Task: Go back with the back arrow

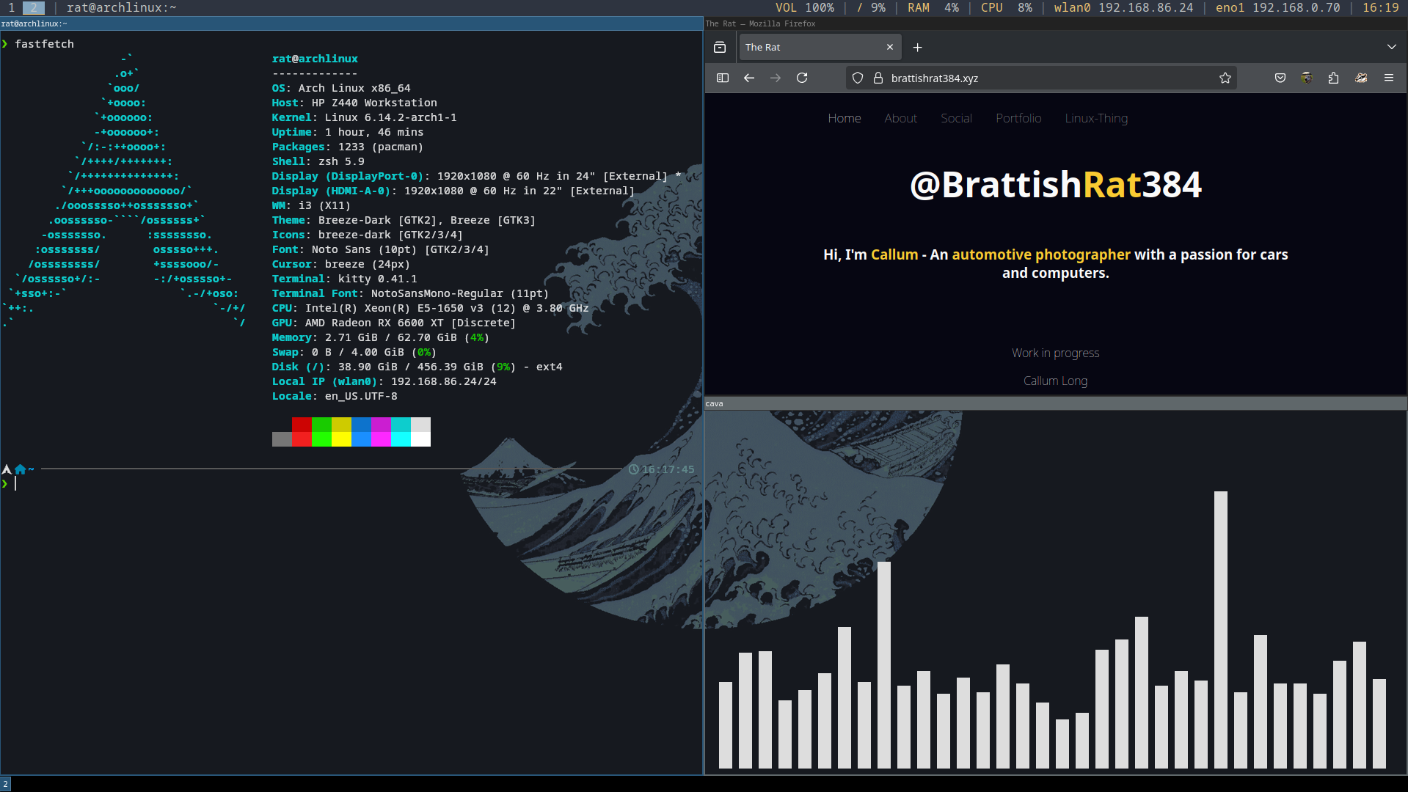Action: click(749, 78)
